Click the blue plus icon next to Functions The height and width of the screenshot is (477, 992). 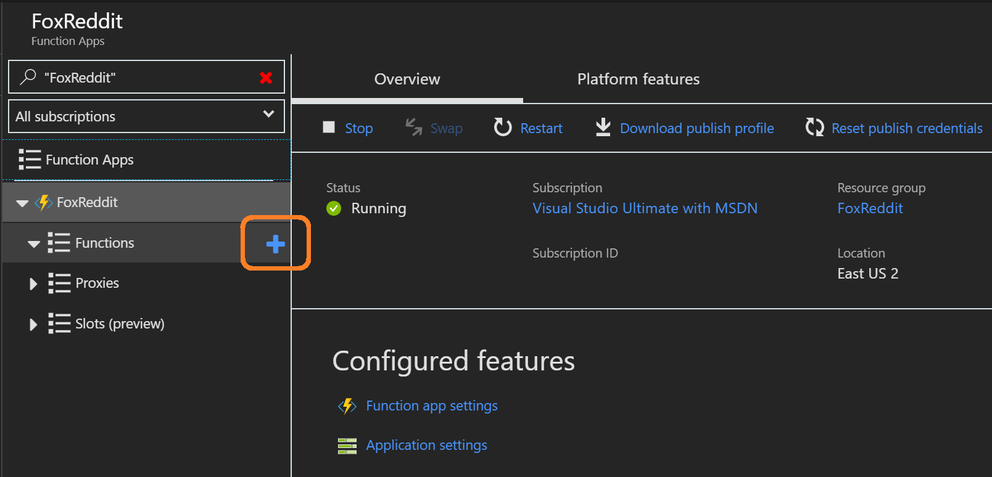click(x=275, y=244)
